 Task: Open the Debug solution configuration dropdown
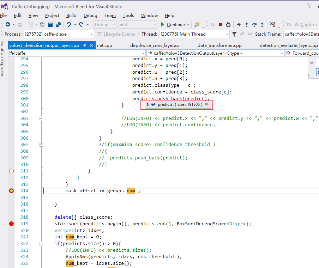click(105, 25)
